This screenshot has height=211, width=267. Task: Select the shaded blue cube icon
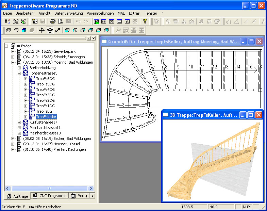click(24, 30)
